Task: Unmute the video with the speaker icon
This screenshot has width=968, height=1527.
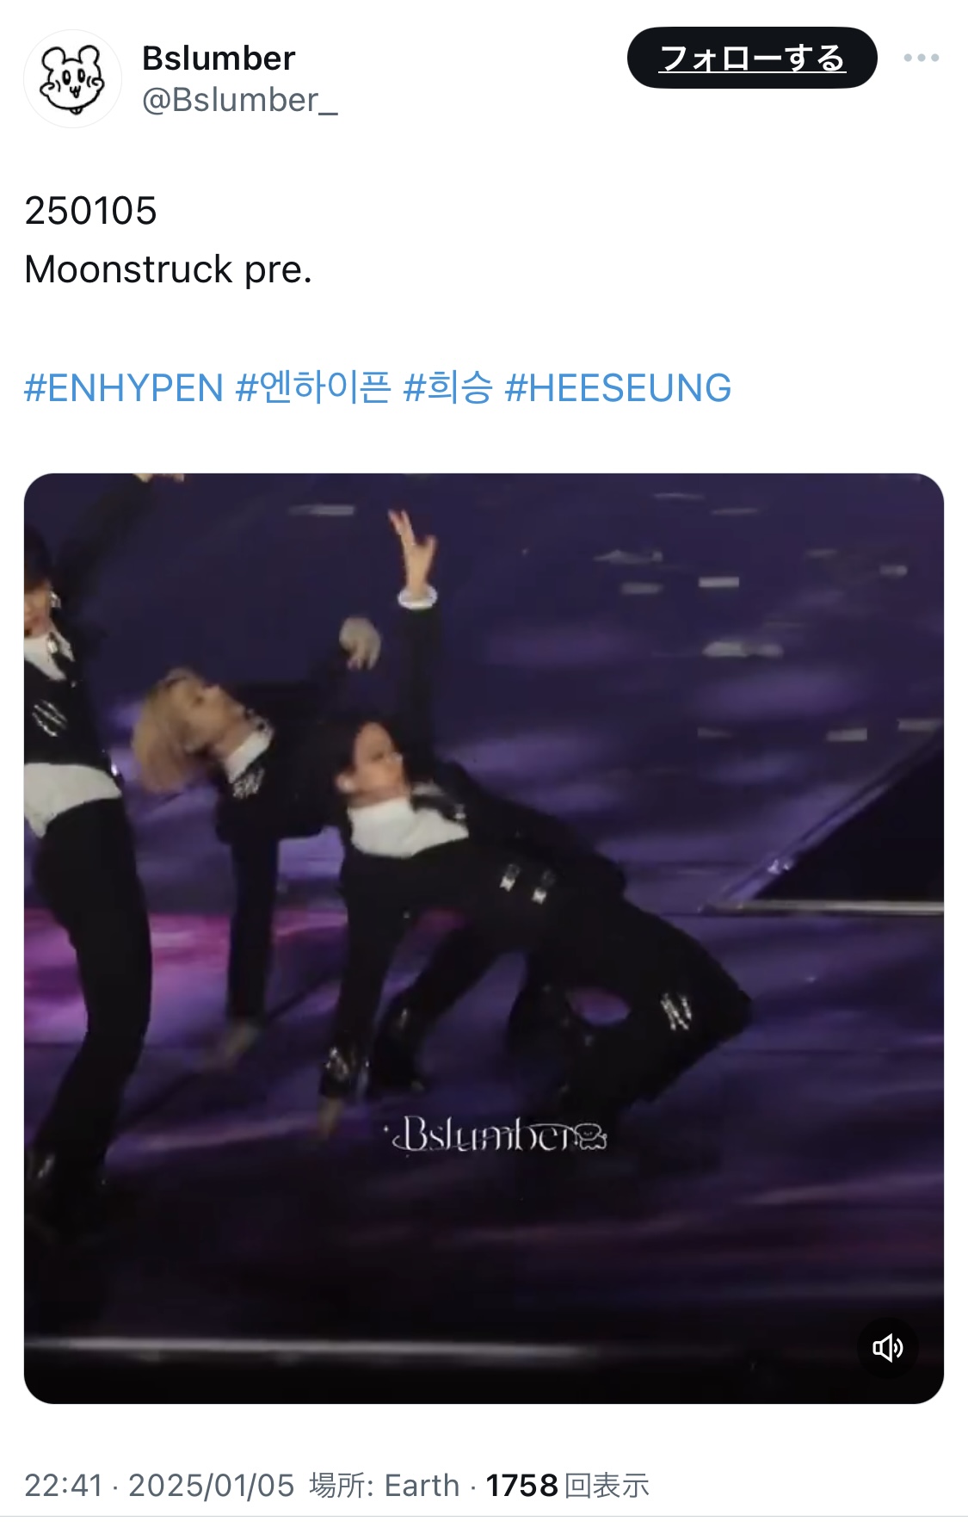Action: pyautogui.click(x=887, y=1347)
